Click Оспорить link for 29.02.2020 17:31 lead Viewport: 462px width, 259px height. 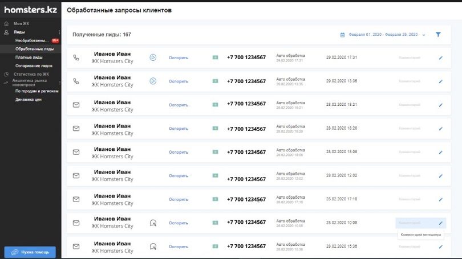[x=179, y=58]
